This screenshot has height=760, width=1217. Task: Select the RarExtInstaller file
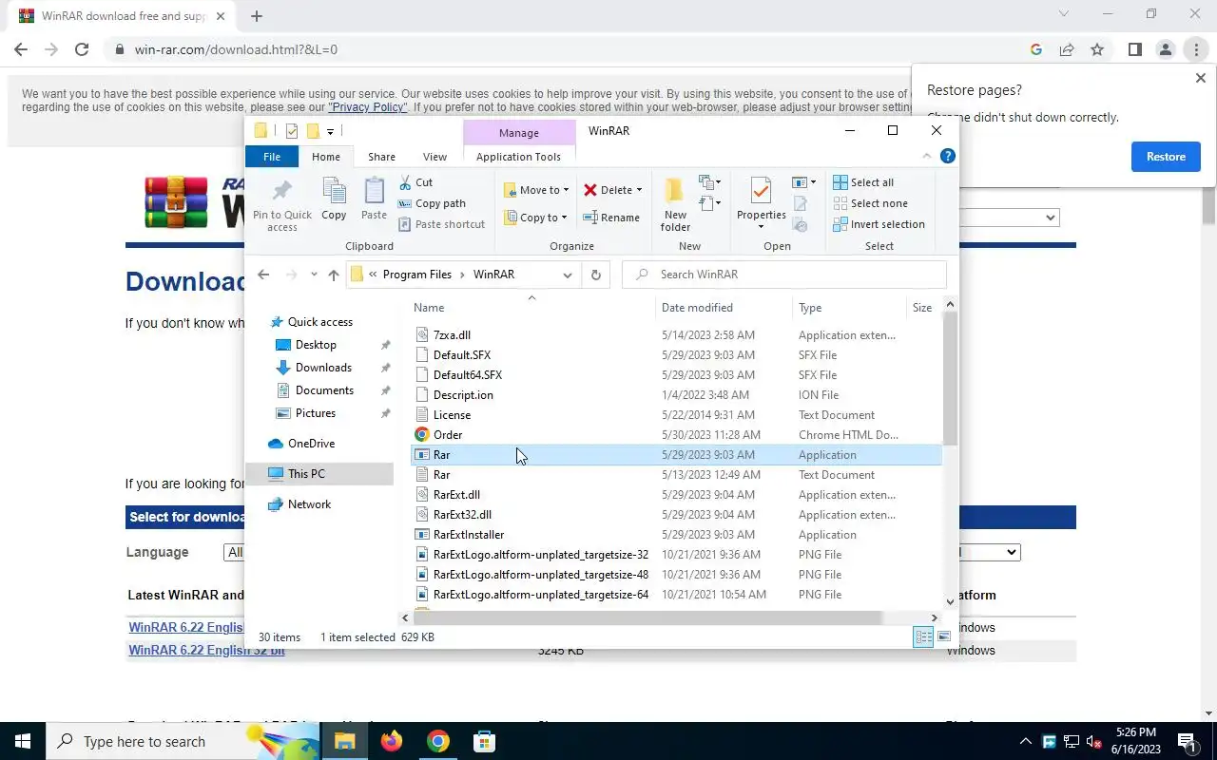click(x=469, y=535)
